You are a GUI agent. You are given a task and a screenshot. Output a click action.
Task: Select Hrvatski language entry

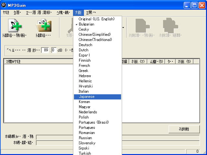click(98, 86)
